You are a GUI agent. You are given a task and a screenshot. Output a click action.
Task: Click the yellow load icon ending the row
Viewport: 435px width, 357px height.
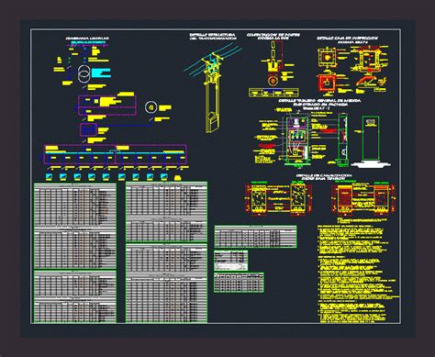click(x=178, y=177)
